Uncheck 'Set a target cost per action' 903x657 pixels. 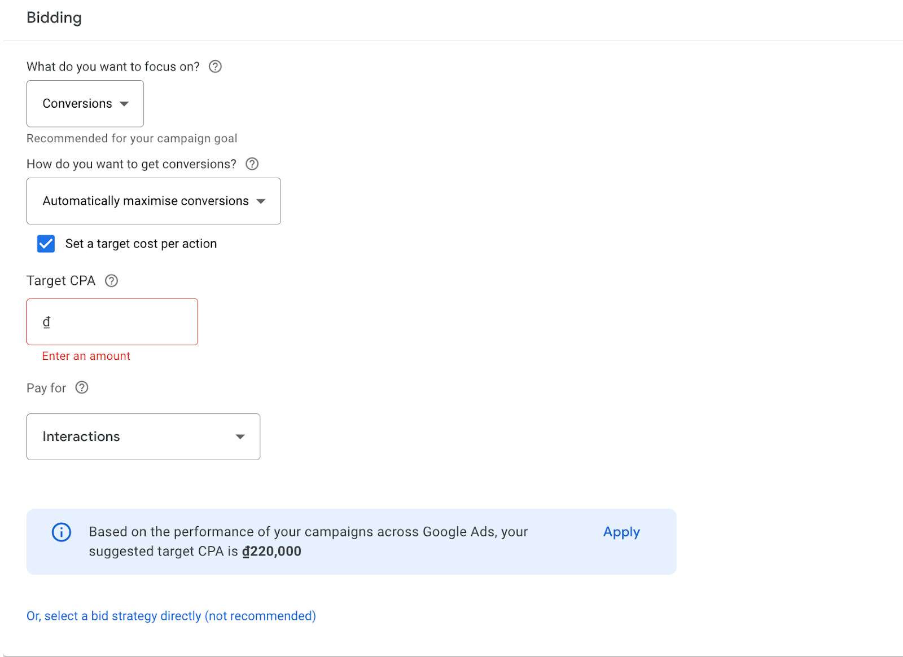click(x=46, y=244)
